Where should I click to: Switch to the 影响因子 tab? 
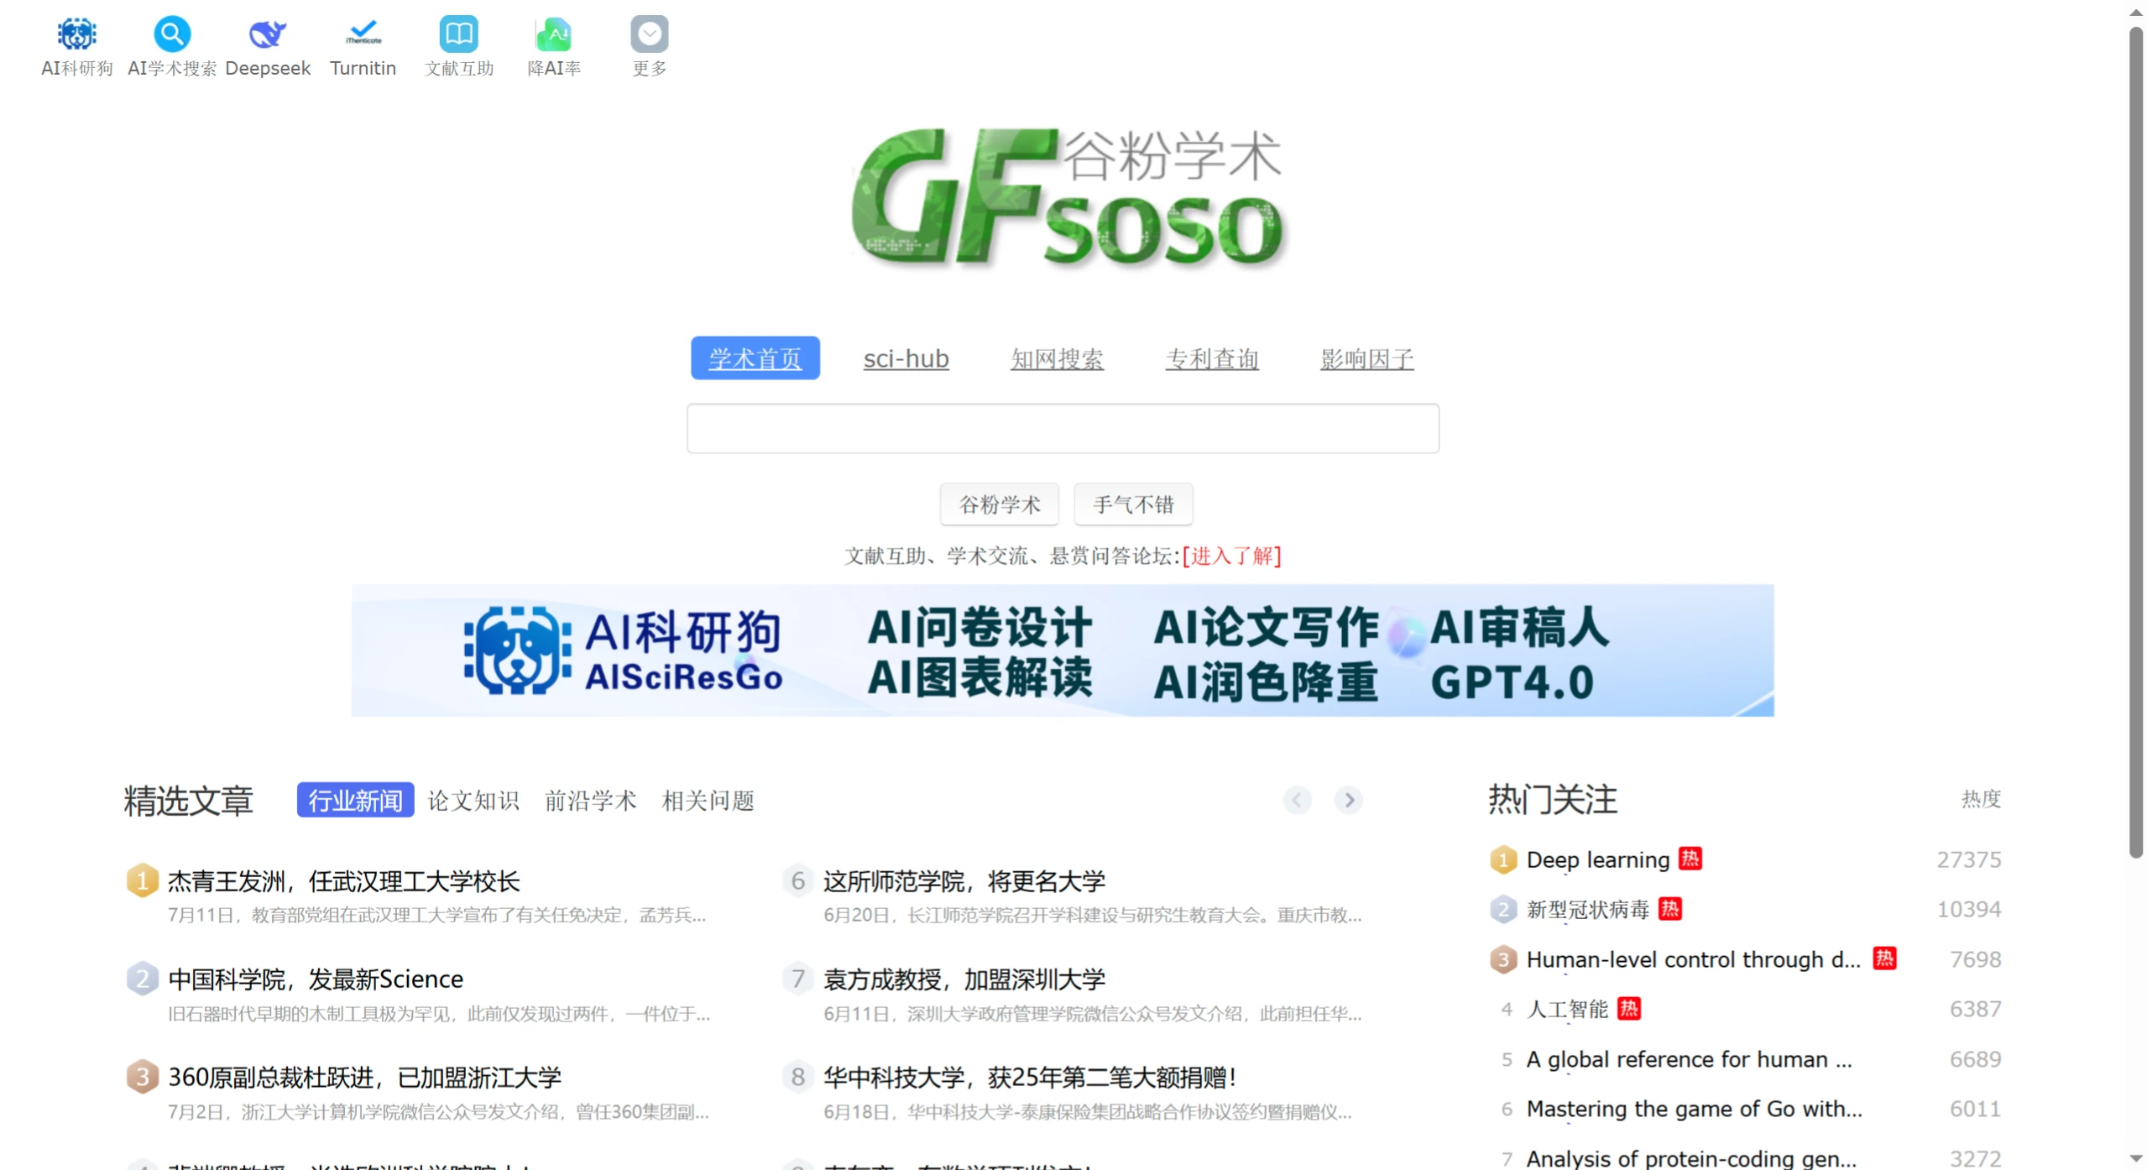1366,358
